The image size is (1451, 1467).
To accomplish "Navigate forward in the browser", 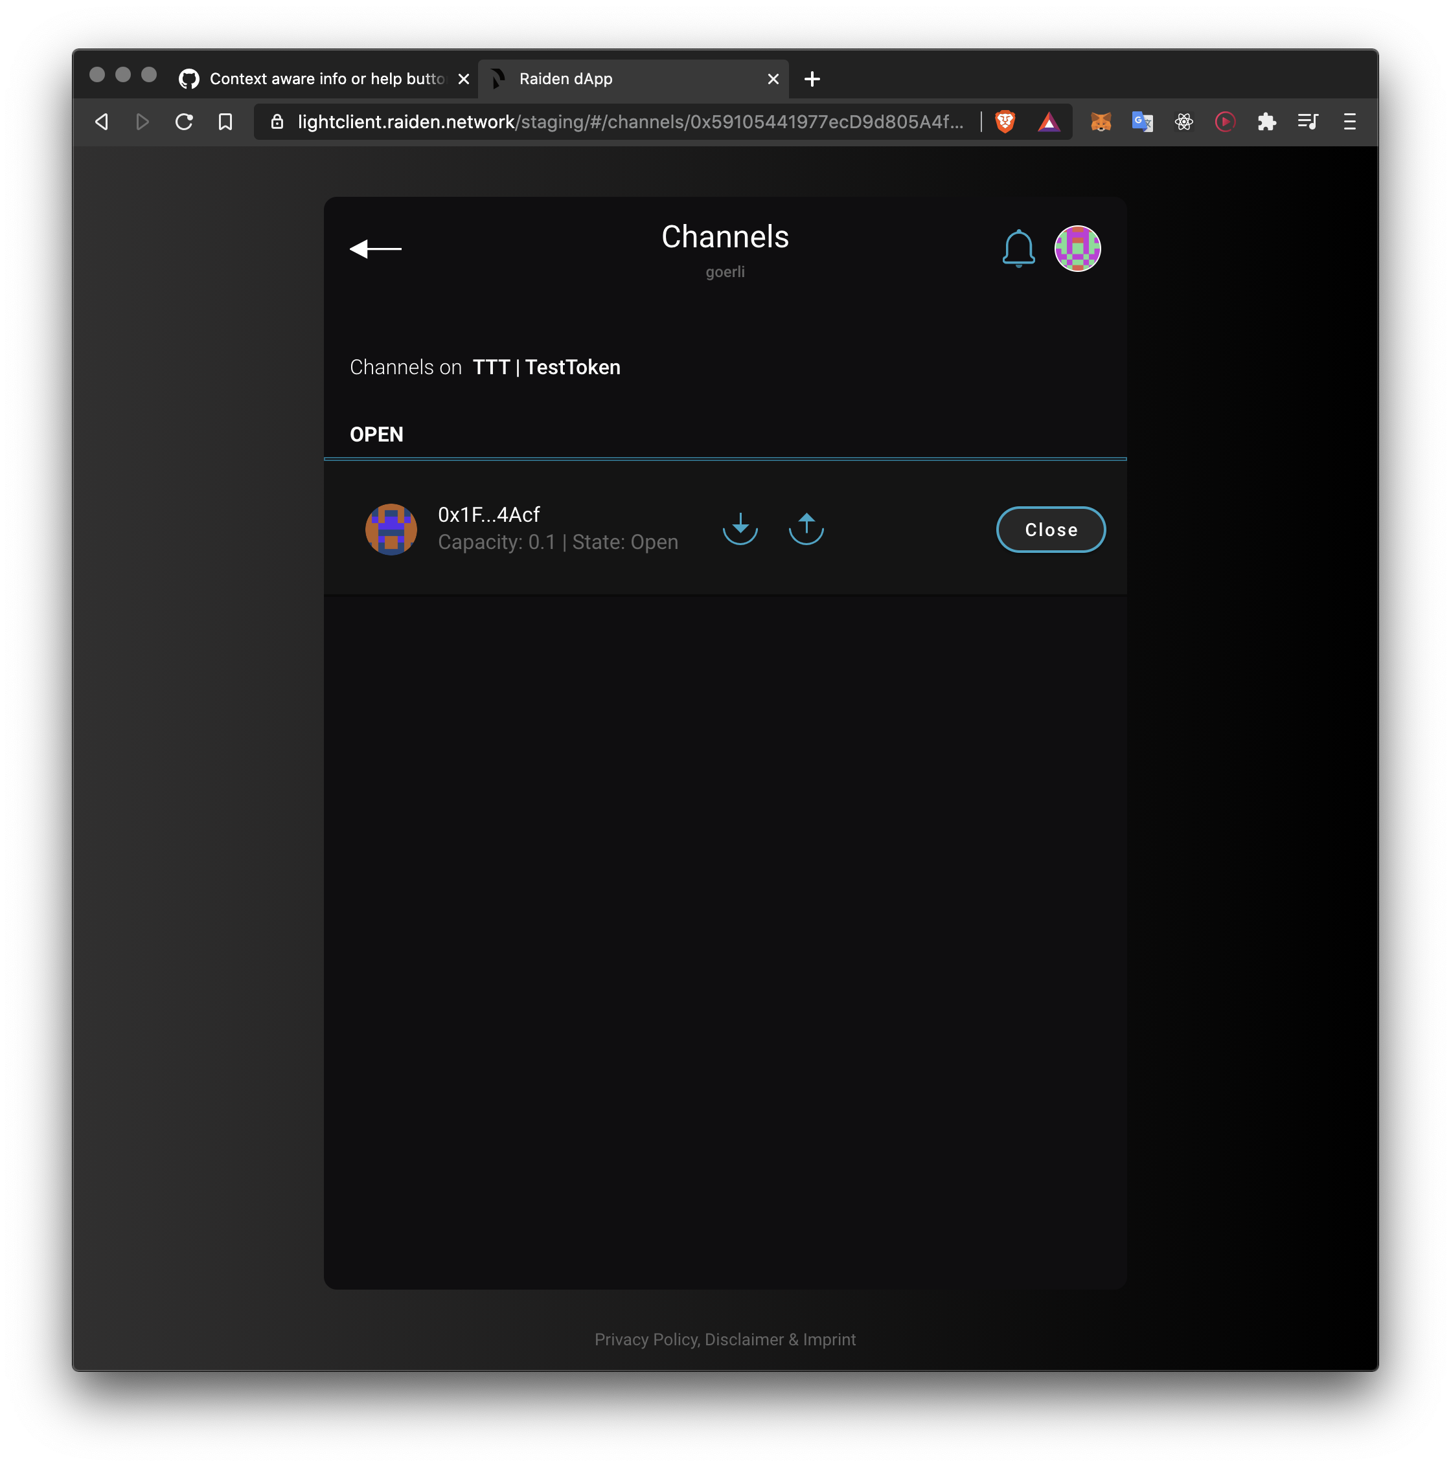I will 142,122.
